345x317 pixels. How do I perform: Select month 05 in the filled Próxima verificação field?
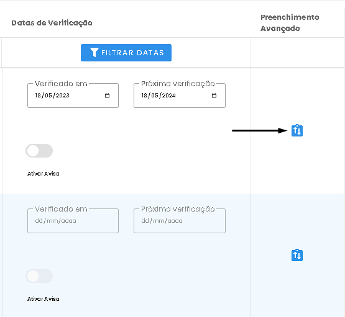click(x=155, y=96)
